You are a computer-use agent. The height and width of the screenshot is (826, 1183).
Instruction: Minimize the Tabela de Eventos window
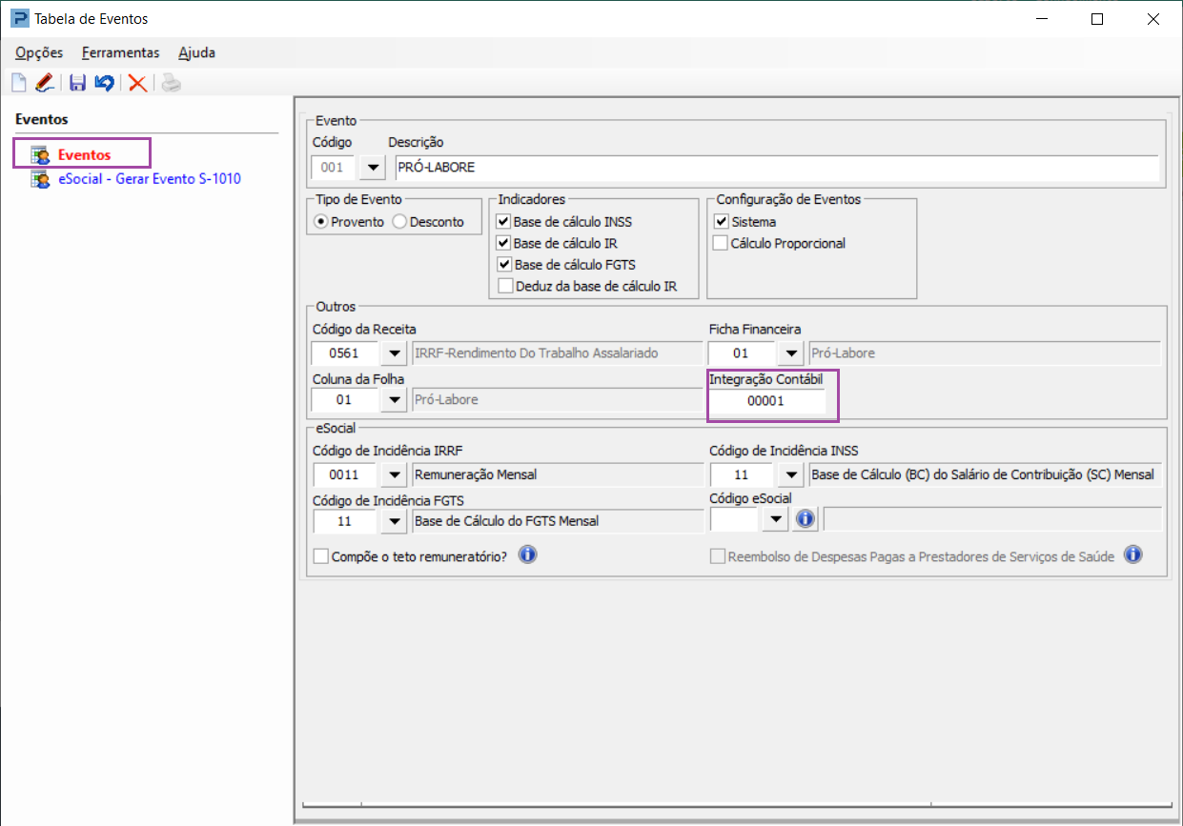click(1043, 18)
